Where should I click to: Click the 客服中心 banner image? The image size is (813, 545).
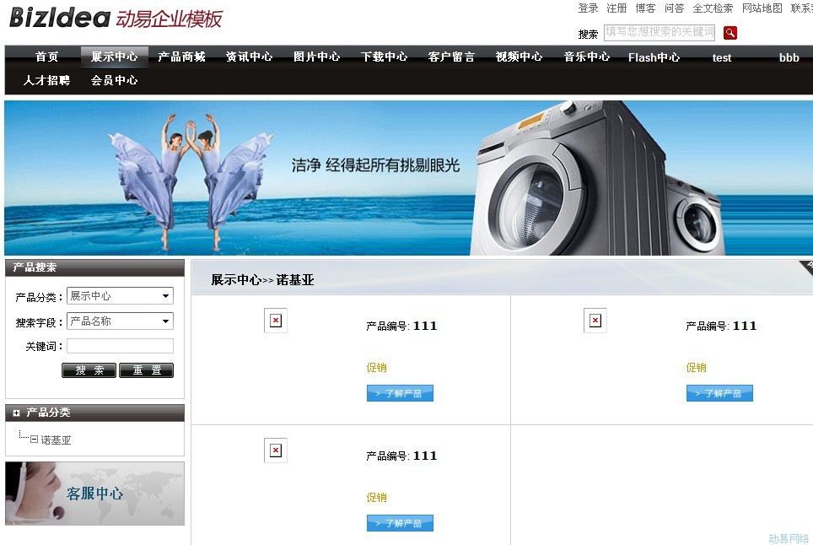tap(94, 494)
